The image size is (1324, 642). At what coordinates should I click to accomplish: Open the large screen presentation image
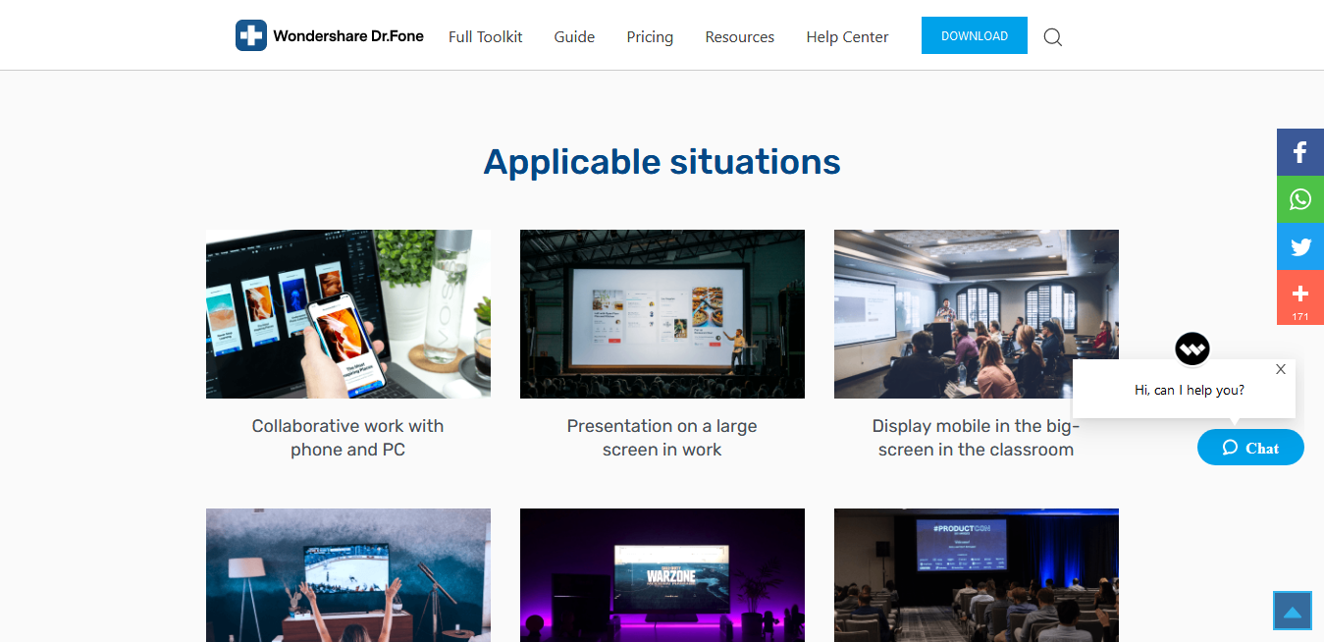[x=662, y=314]
